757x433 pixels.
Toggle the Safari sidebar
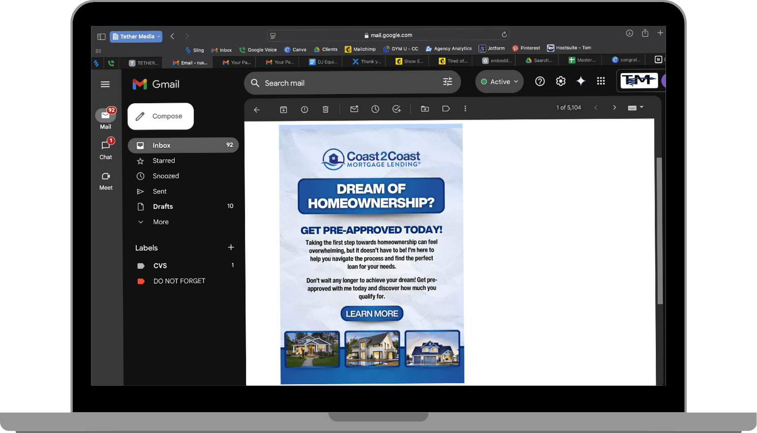coord(101,37)
